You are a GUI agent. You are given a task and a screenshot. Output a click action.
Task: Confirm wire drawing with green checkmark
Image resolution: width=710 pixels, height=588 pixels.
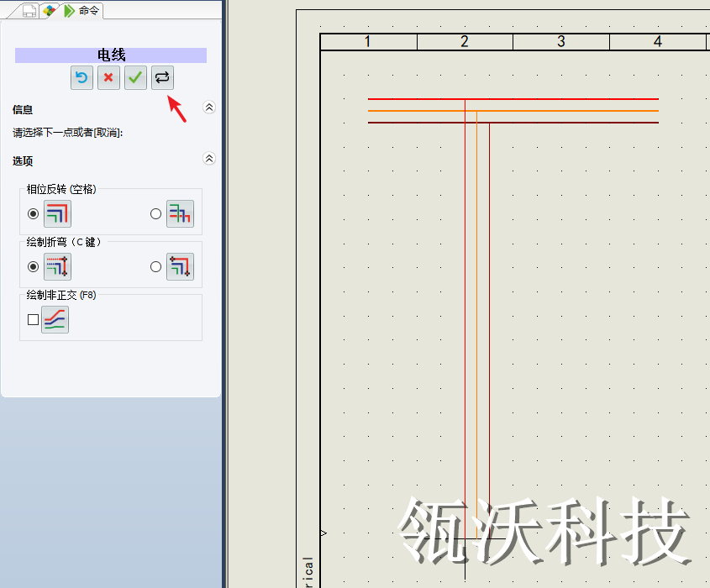tap(135, 78)
